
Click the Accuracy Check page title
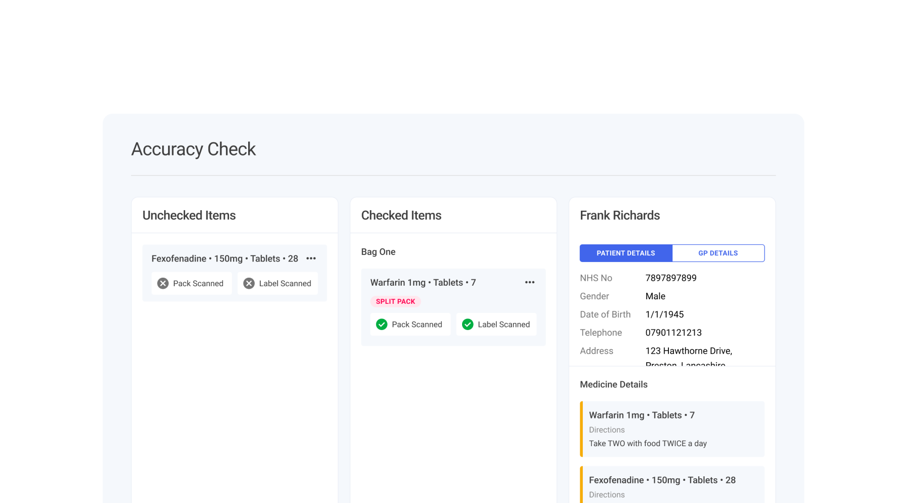[193, 149]
